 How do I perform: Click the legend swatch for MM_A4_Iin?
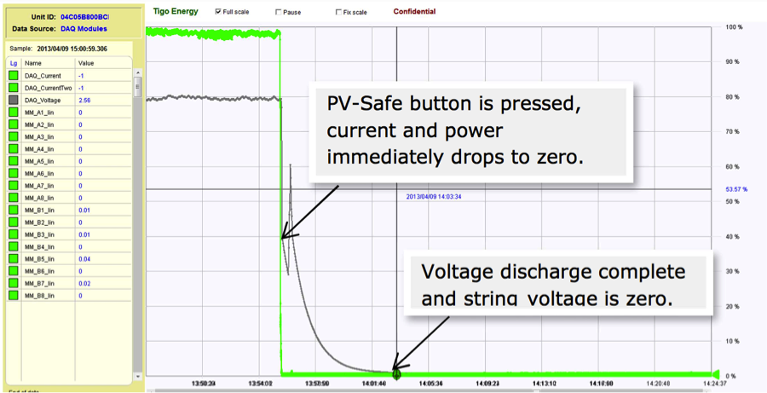click(x=14, y=149)
